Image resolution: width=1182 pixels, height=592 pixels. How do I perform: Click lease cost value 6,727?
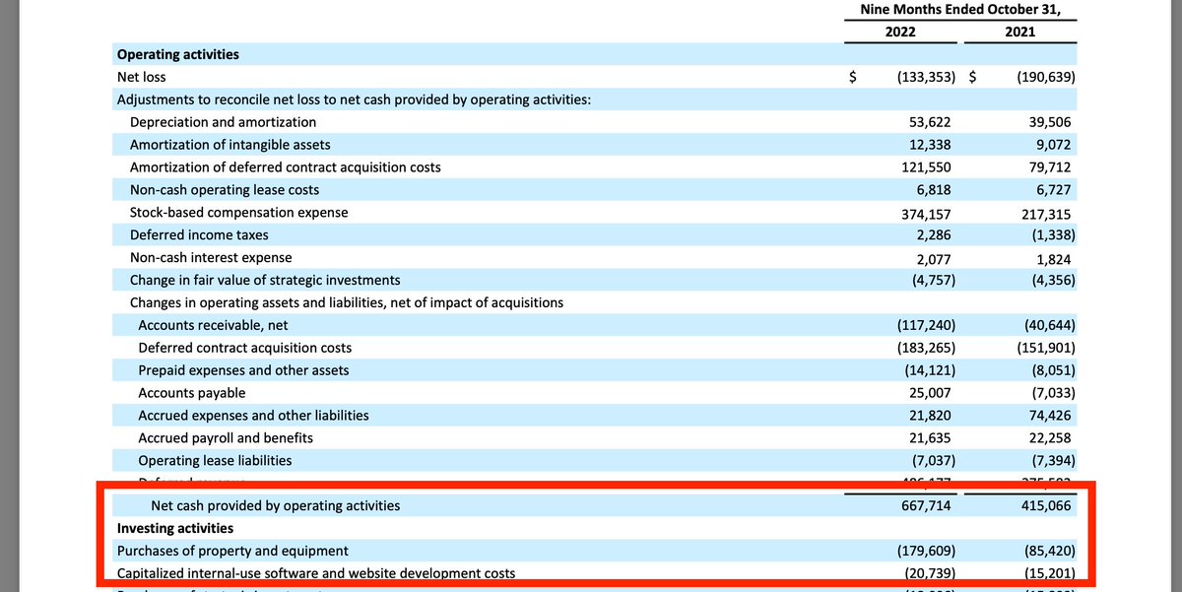point(1053,190)
